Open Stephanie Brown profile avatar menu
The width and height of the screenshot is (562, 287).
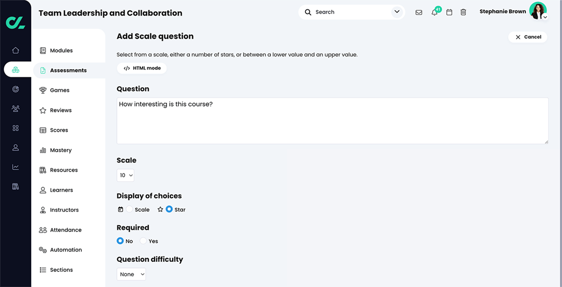538,11
